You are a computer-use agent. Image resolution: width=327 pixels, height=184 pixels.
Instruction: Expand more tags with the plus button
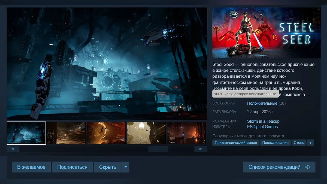coord(310,143)
